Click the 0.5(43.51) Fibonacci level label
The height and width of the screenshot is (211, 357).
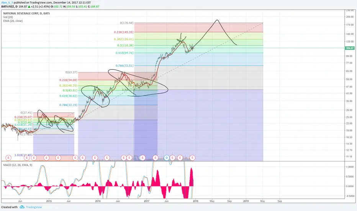pyautogui.click(x=70, y=90)
